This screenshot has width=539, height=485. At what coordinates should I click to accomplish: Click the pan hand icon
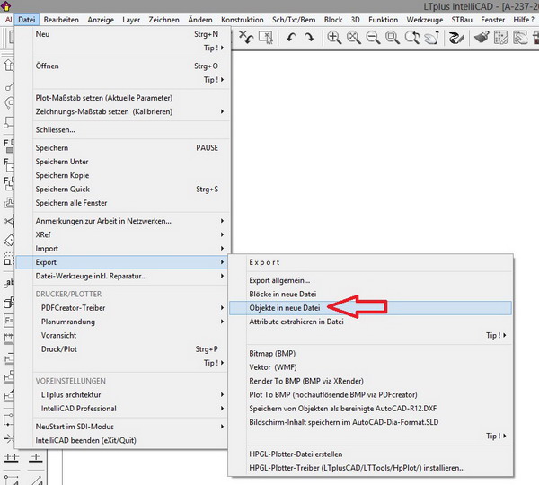[x=431, y=37]
